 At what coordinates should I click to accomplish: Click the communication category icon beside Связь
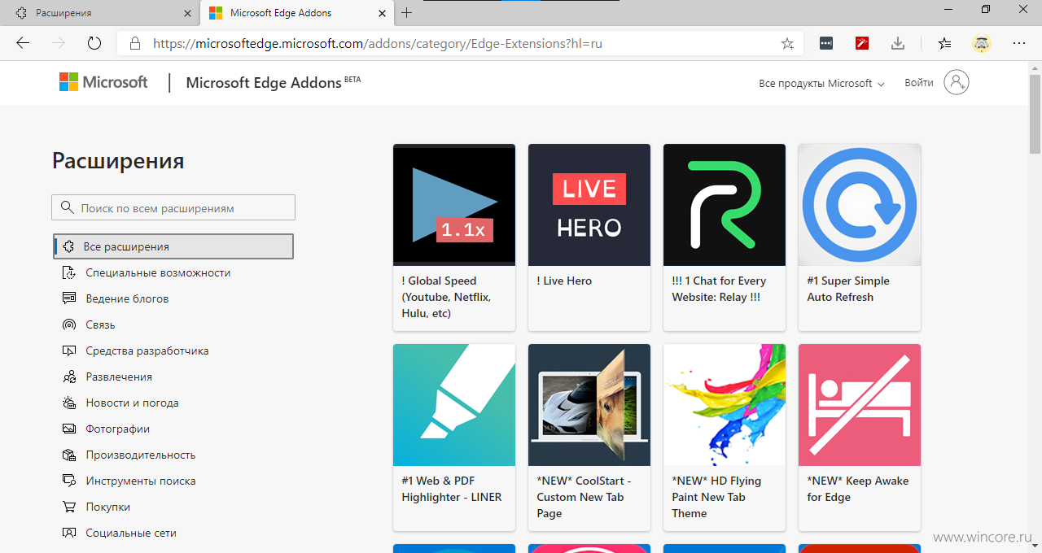pyautogui.click(x=69, y=324)
